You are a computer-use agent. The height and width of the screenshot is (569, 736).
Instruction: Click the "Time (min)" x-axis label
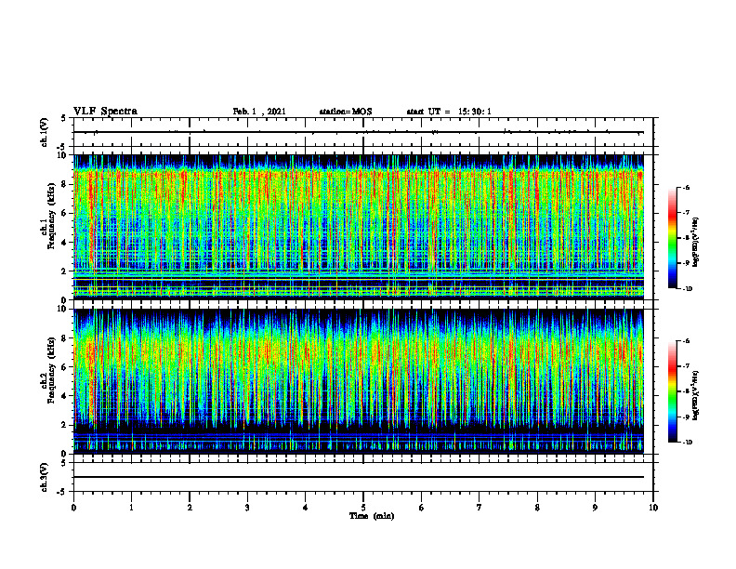pyautogui.click(x=372, y=516)
